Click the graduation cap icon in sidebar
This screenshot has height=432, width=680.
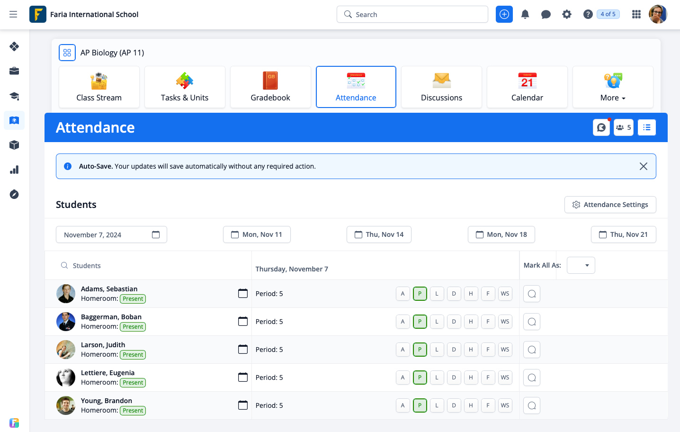(14, 96)
